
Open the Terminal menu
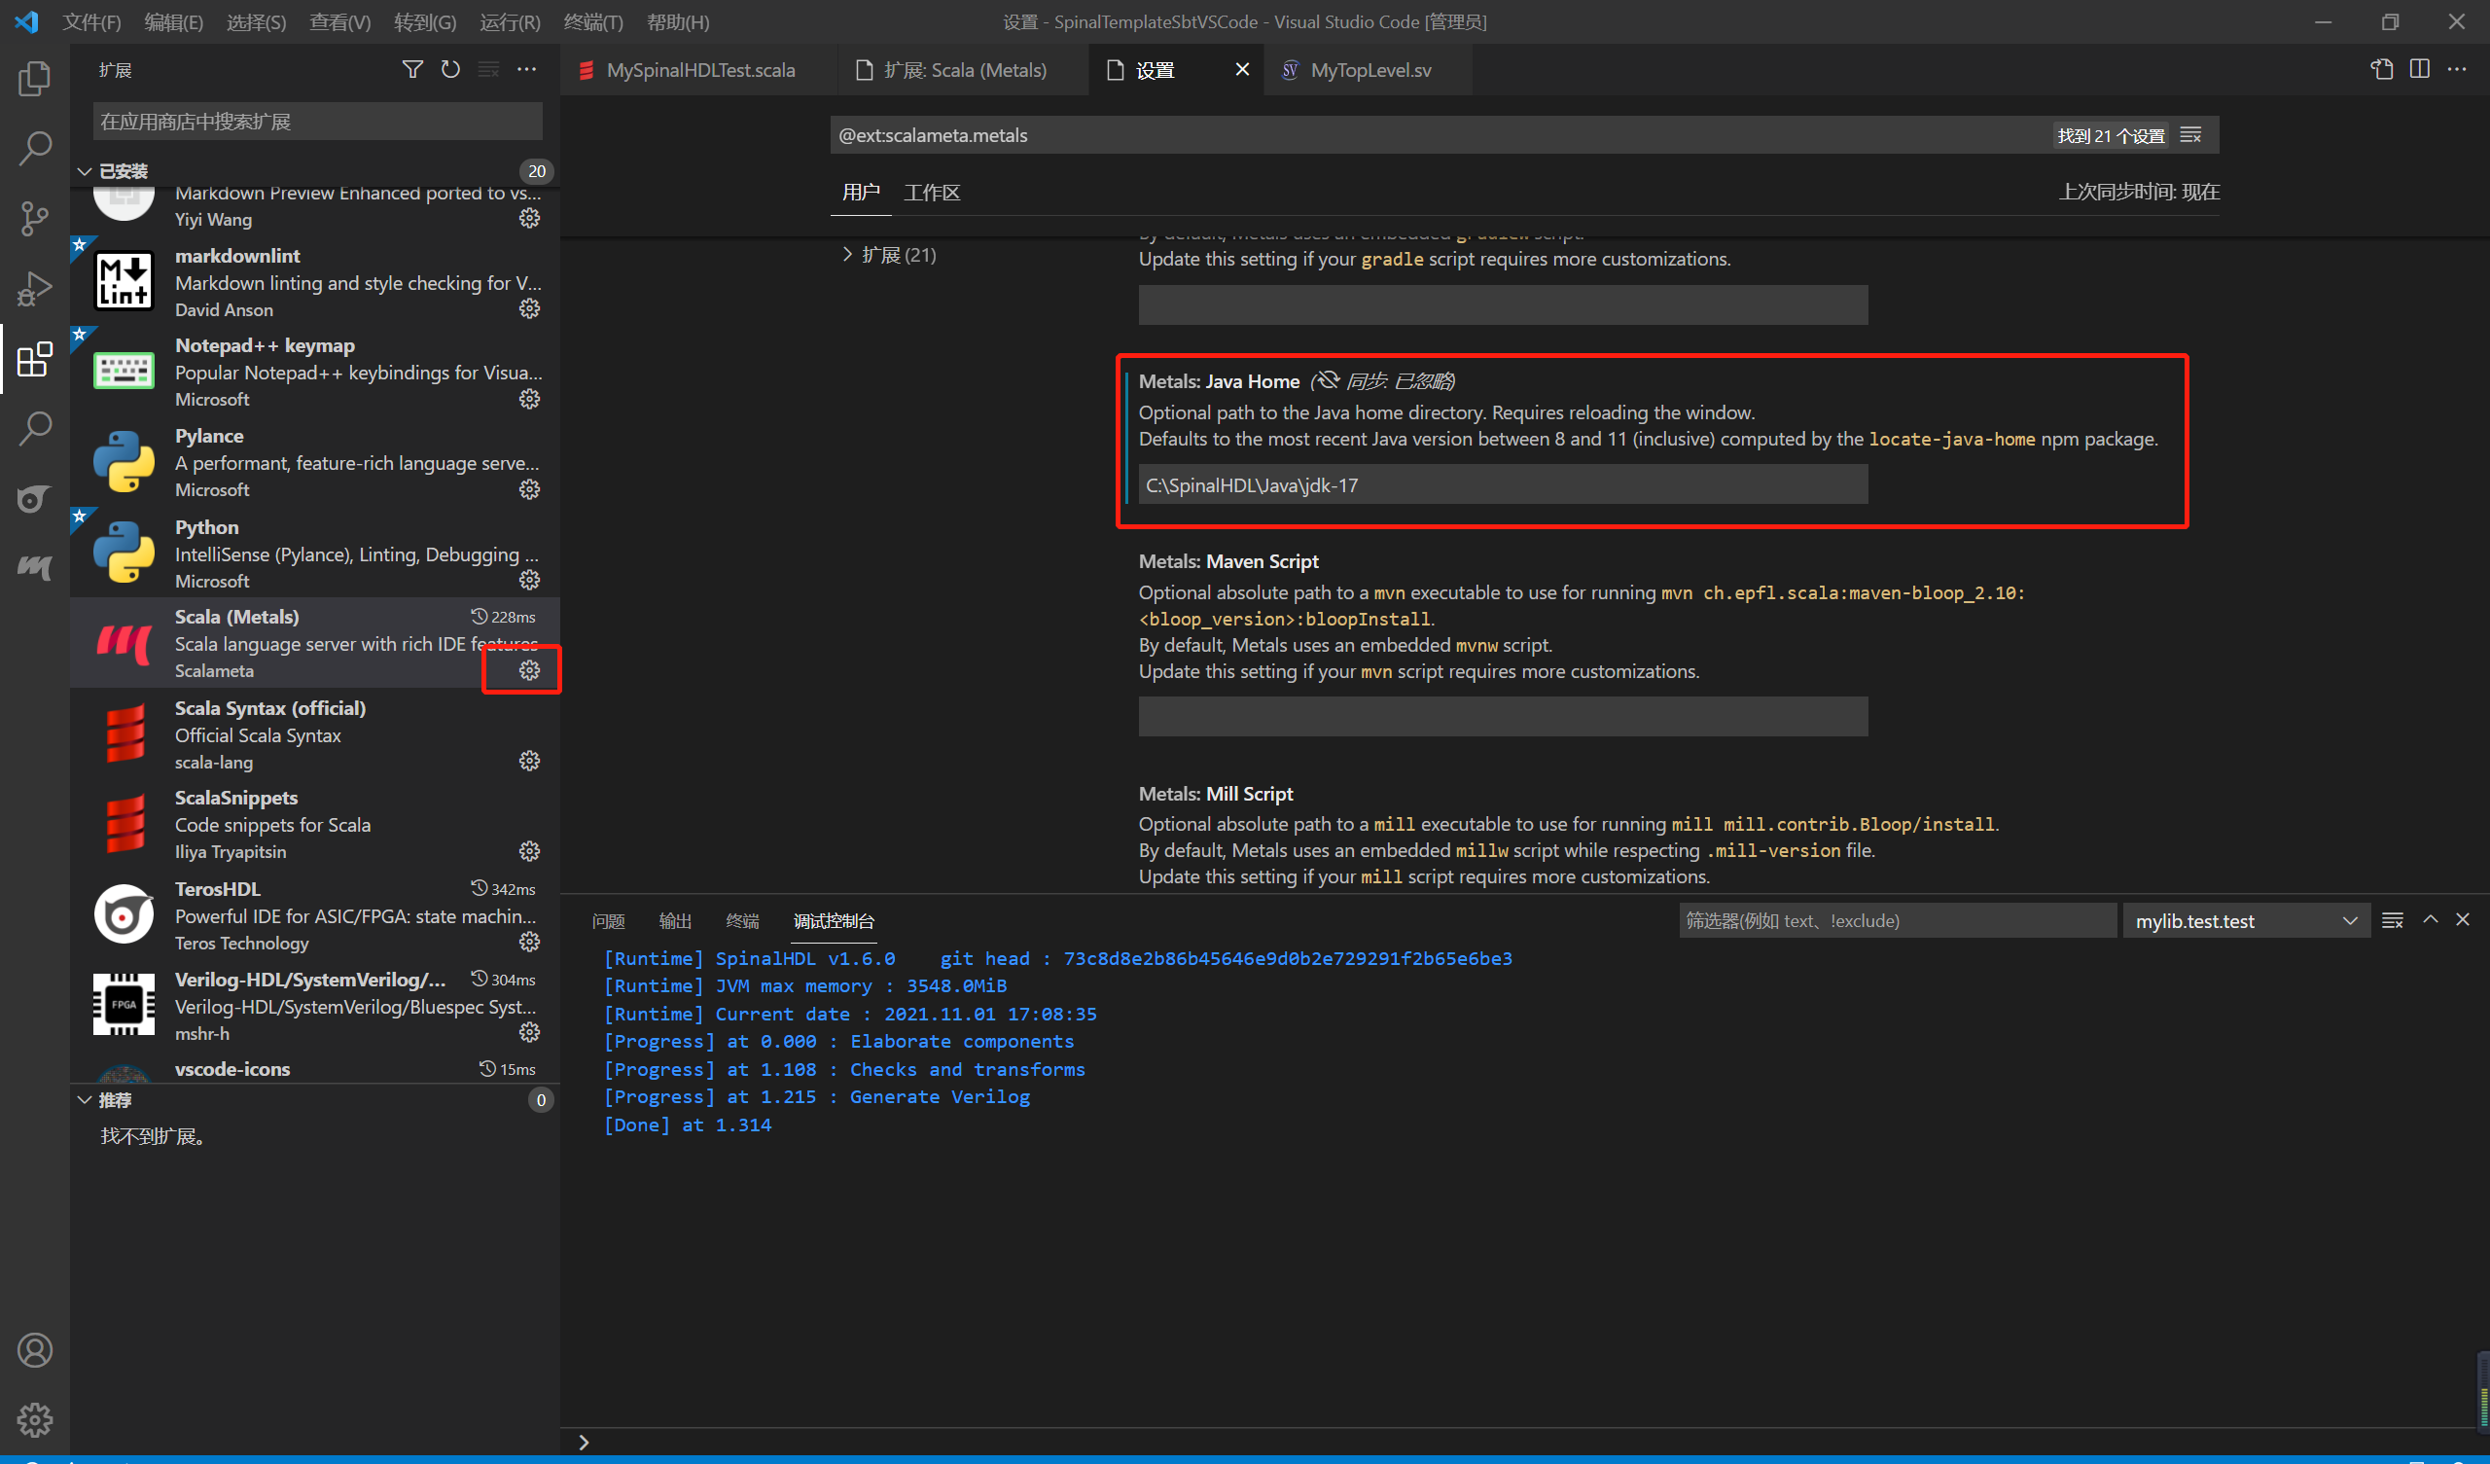[x=593, y=21]
